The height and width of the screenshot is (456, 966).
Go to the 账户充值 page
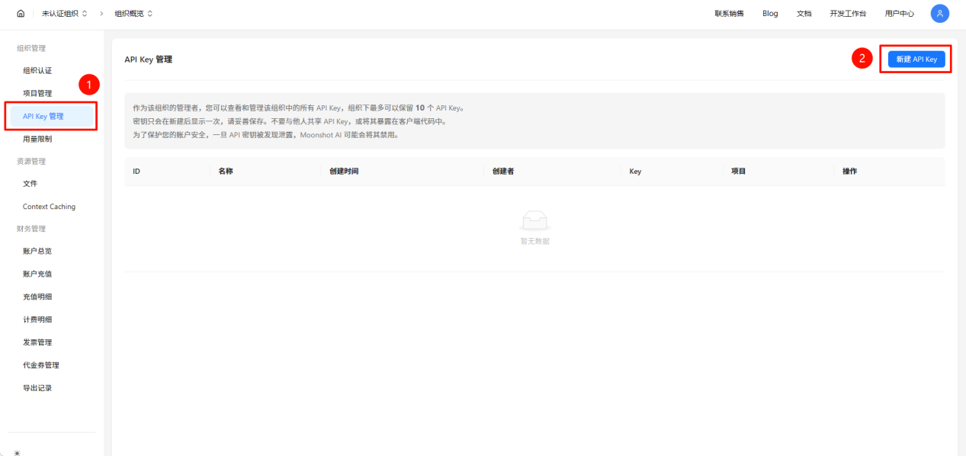(37, 274)
